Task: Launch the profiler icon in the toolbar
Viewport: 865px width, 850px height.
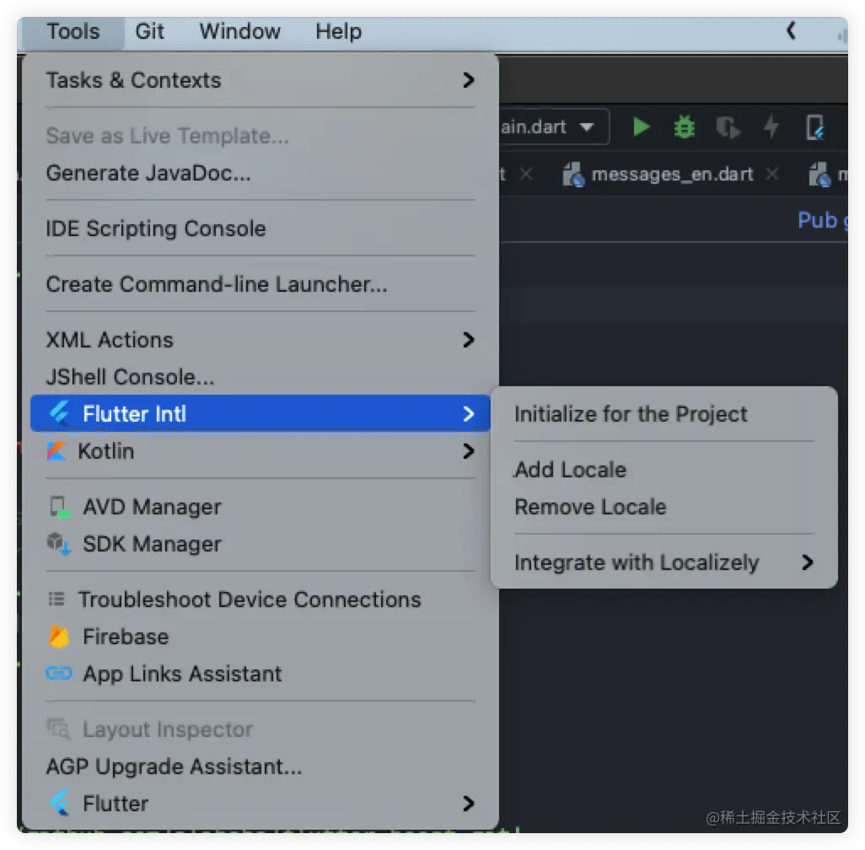Action: pyautogui.click(x=728, y=126)
